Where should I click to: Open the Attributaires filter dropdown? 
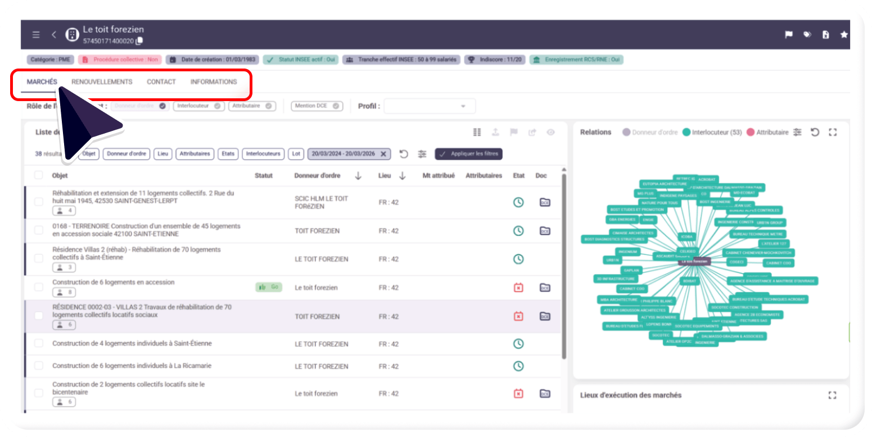pyautogui.click(x=195, y=154)
